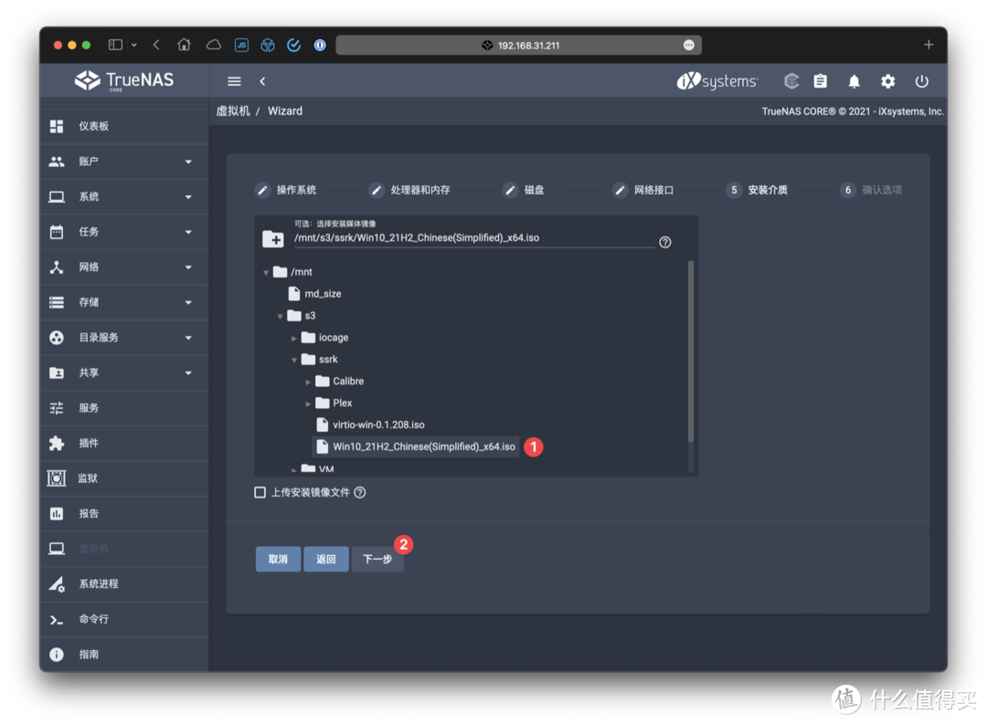The image size is (987, 724).
Task: Collapse the ssrk folder node
Action: (x=294, y=361)
